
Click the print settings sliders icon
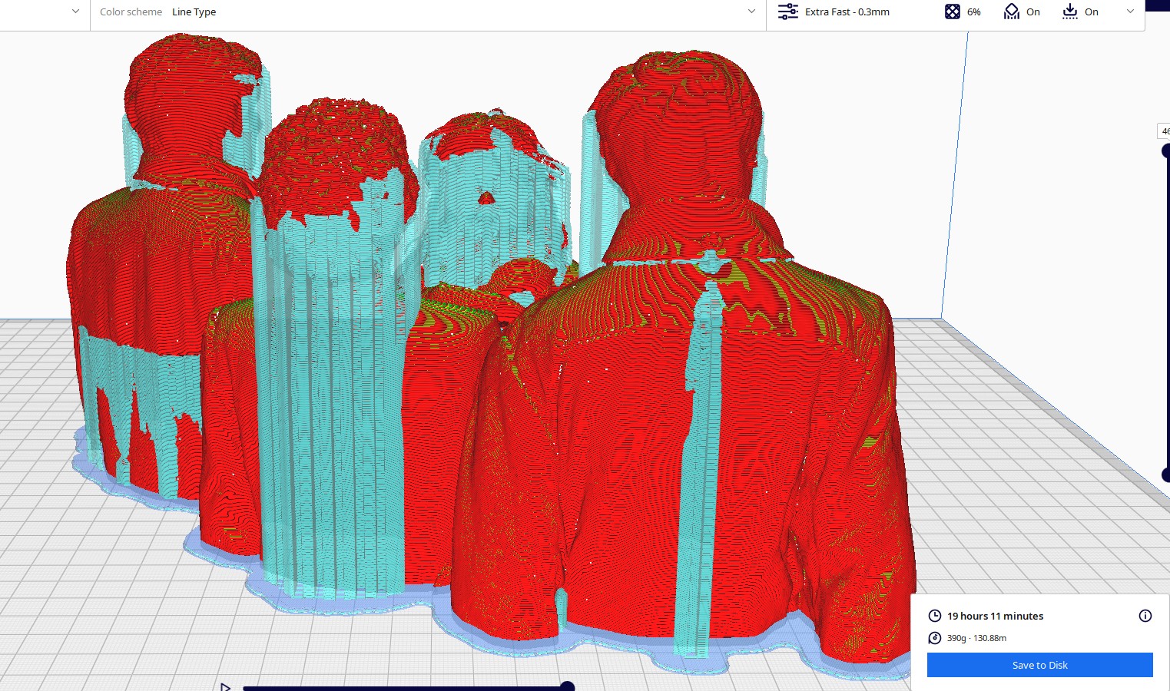(787, 12)
